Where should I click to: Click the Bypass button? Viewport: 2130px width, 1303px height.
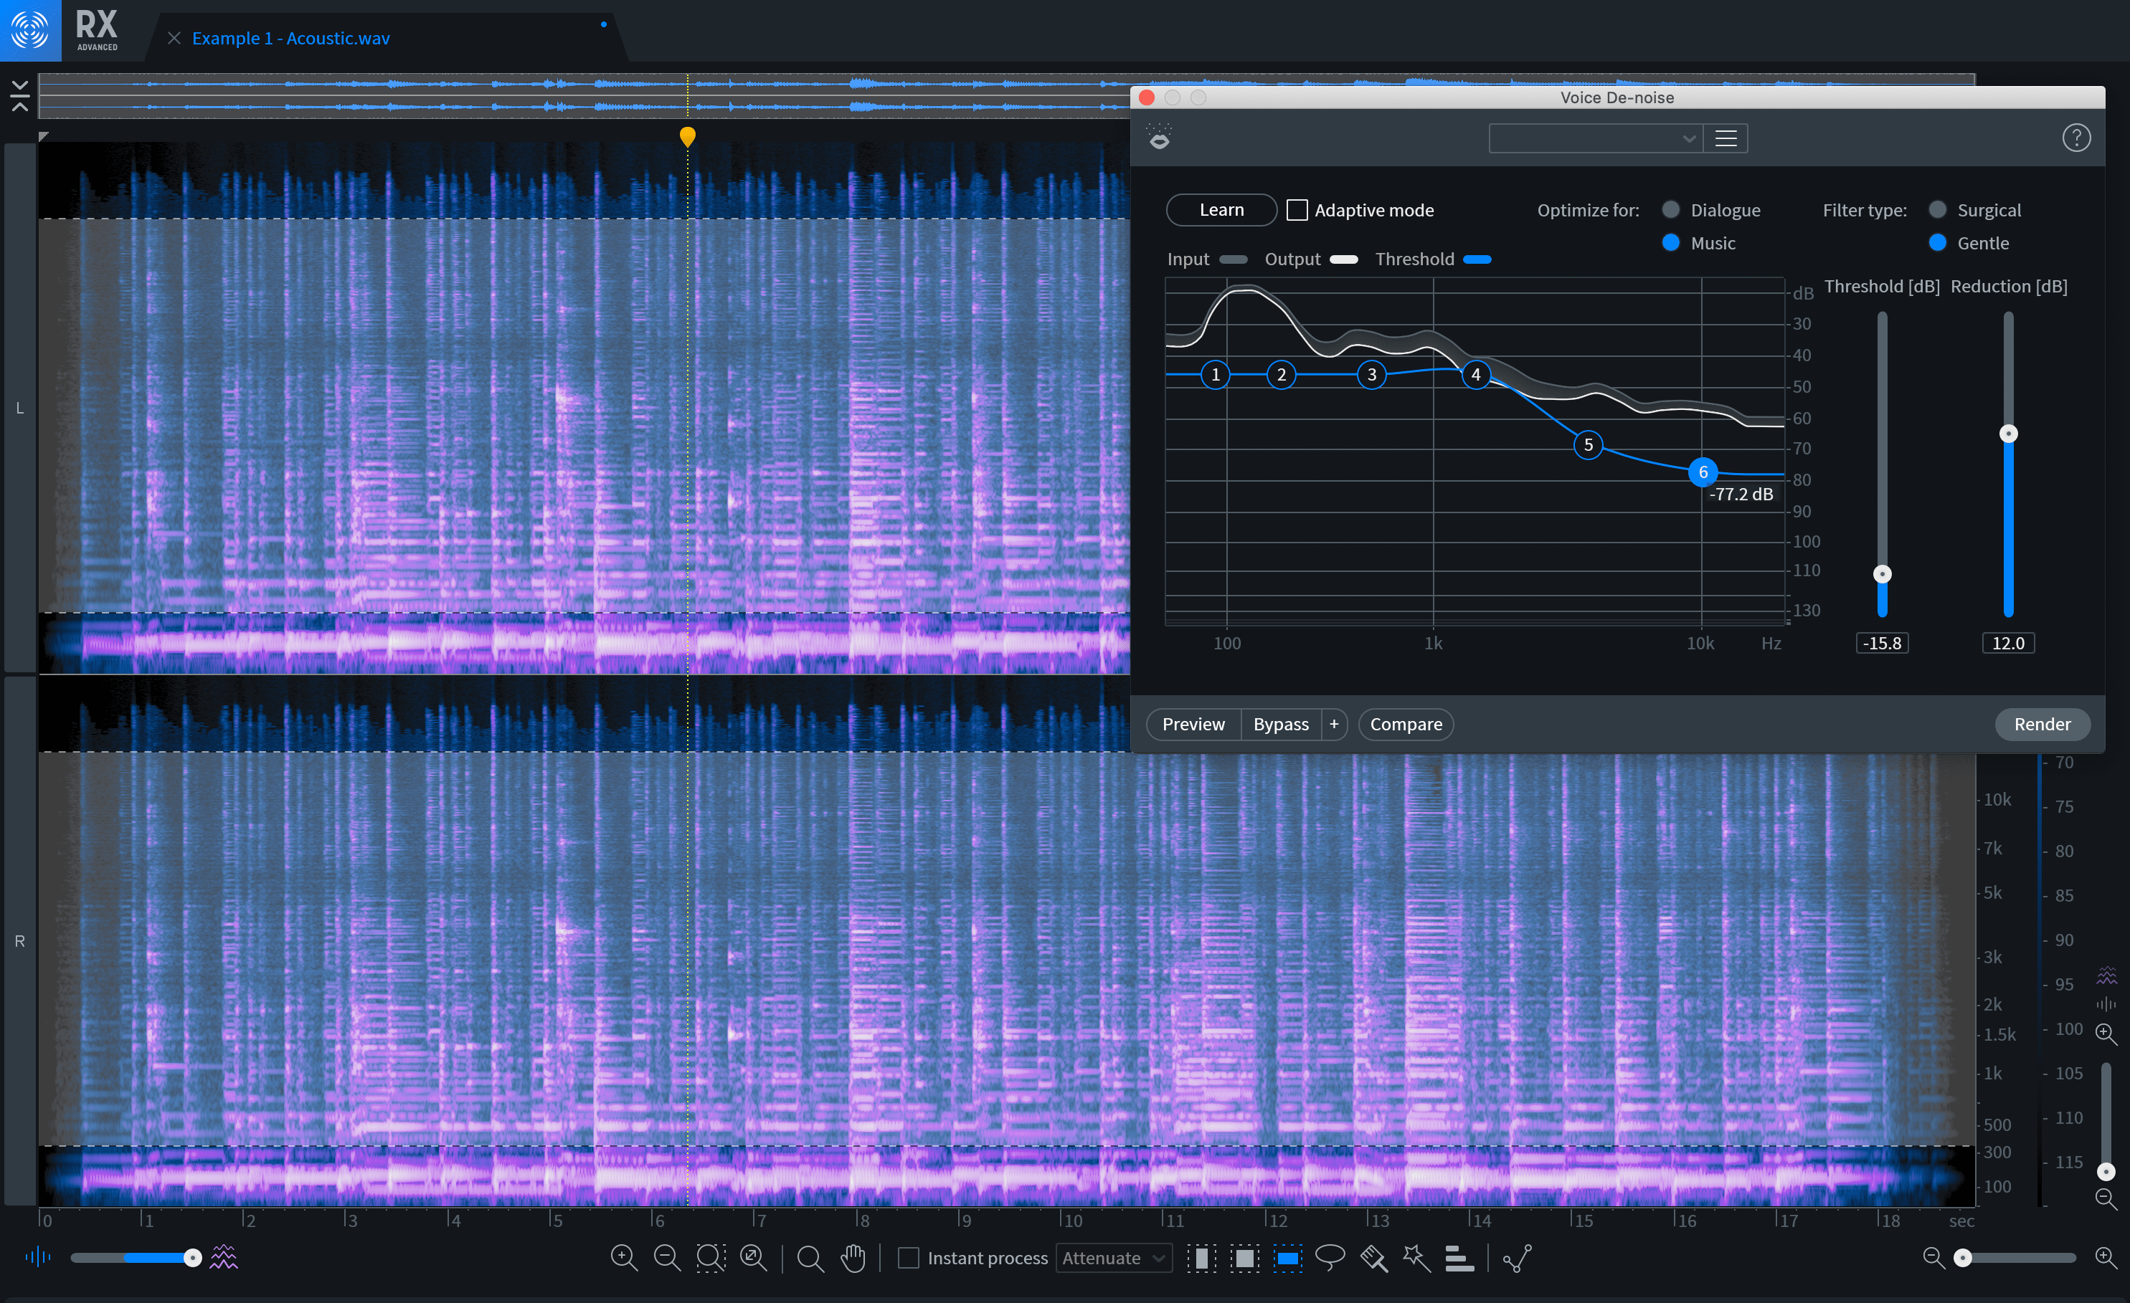tap(1277, 724)
